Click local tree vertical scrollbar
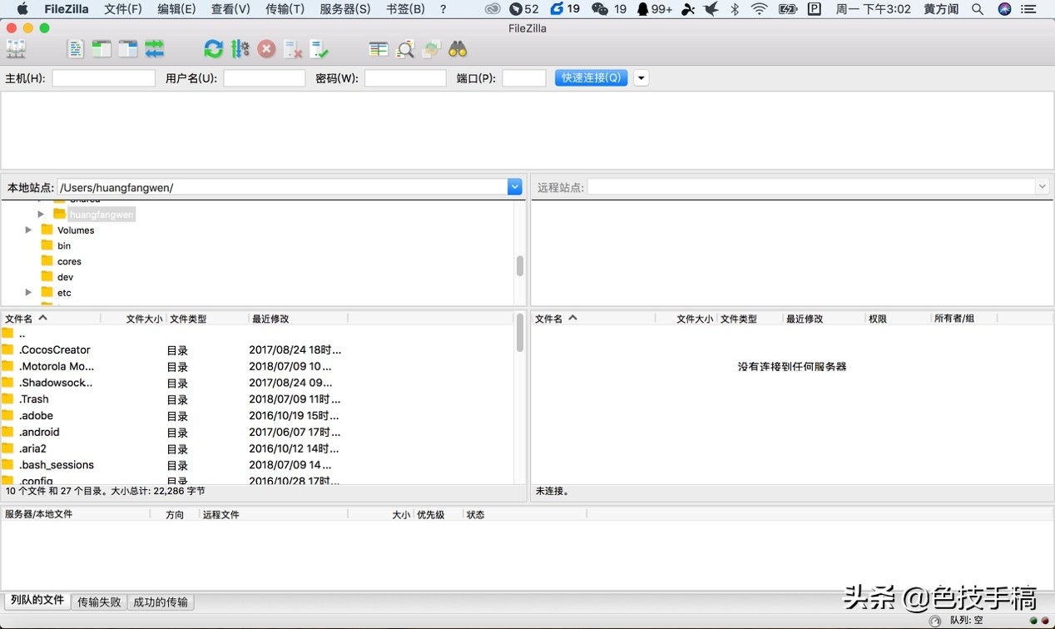The height and width of the screenshot is (629, 1055). 520,265
